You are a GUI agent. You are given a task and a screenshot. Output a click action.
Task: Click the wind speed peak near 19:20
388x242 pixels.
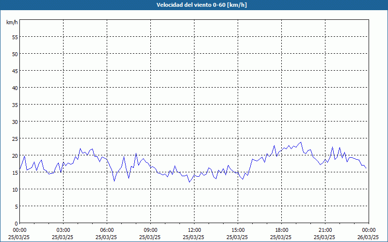coord(301,142)
